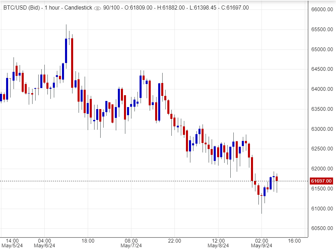Click the red 61697.00 current price tag

click(x=321, y=181)
